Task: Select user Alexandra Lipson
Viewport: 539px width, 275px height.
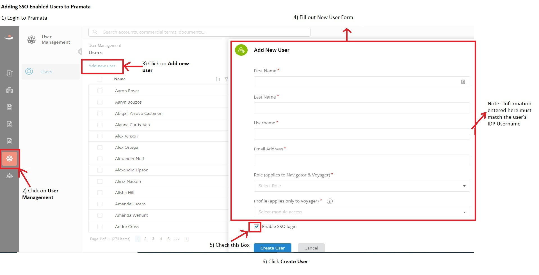Action: [x=132, y=170]
